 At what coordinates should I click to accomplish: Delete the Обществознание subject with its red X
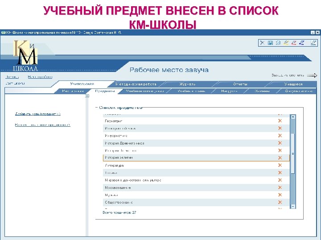280,202
